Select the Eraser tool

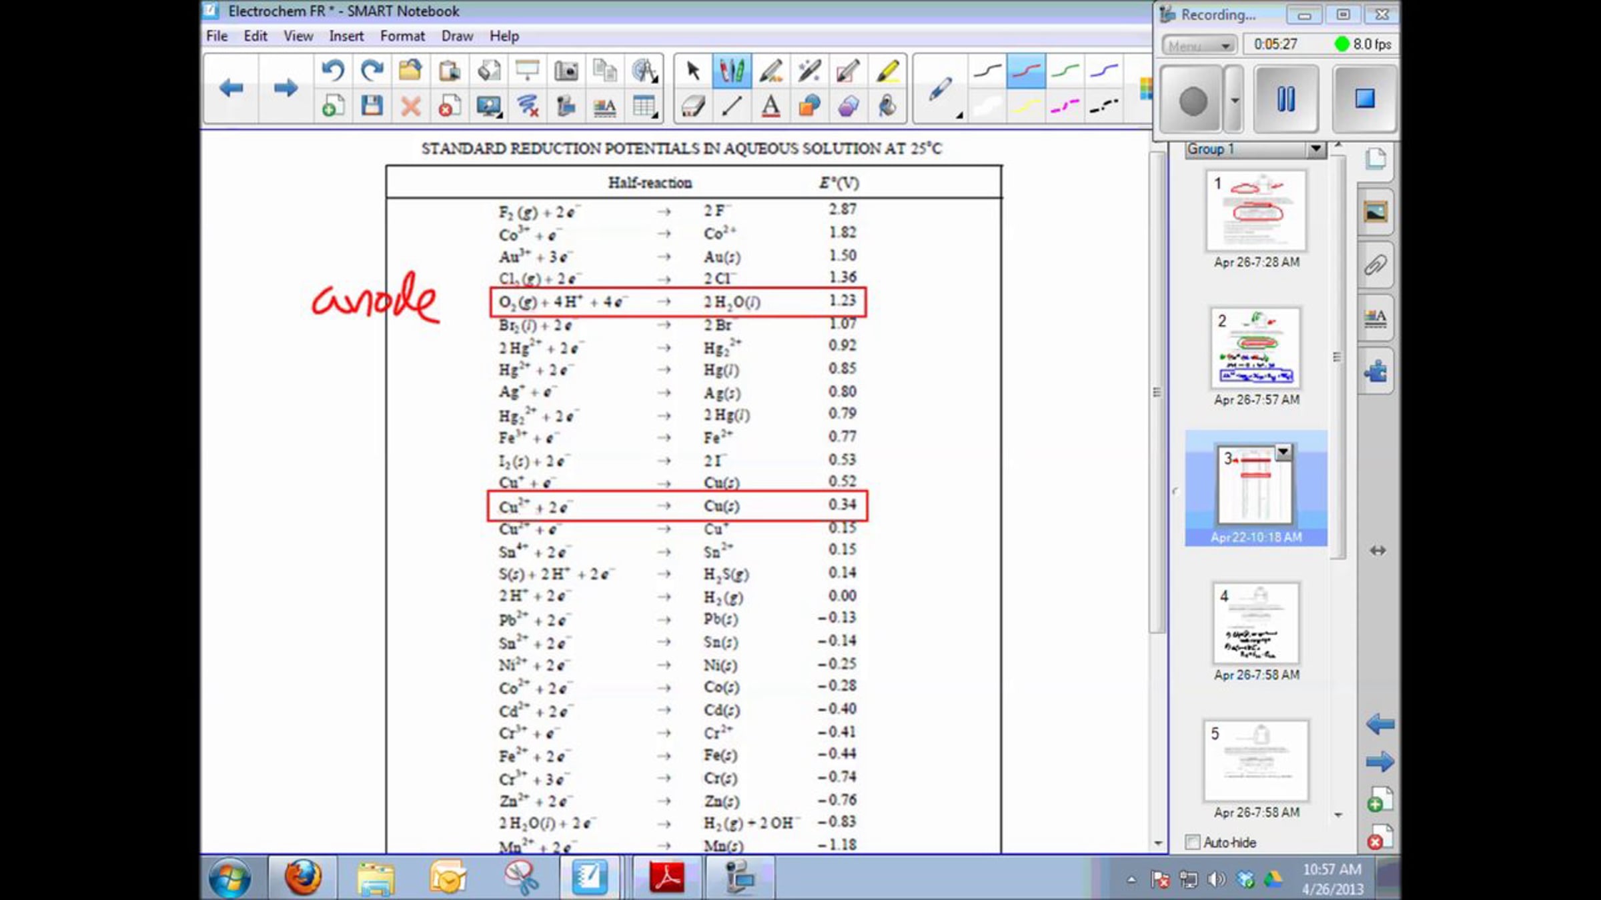693,107
